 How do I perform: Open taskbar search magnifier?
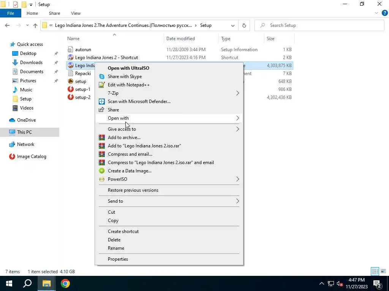(x=27, y=283)
